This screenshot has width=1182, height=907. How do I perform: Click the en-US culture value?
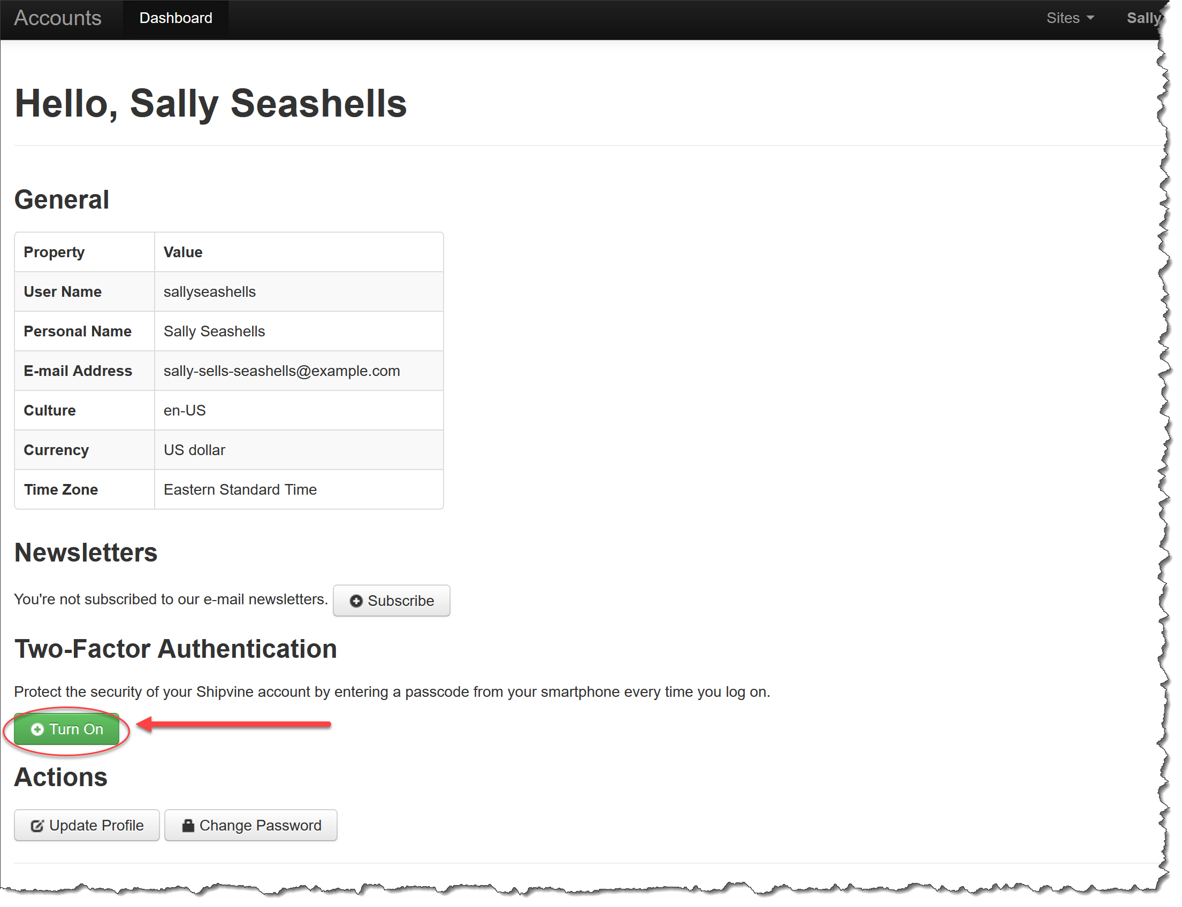pyautogui.click(x=184, y=411)
